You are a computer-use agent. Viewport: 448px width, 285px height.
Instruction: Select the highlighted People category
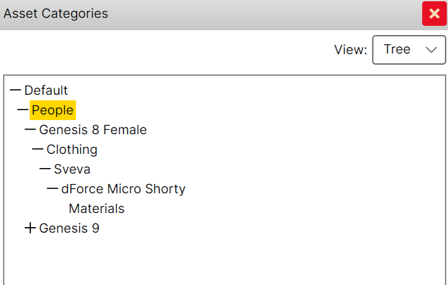point(52,110)
